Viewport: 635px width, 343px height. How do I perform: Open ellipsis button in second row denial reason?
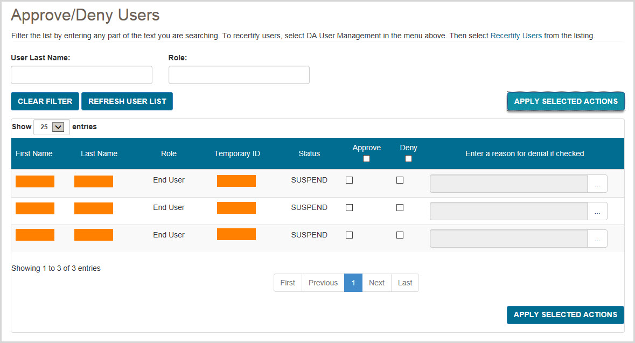click(x=597, y=212)
